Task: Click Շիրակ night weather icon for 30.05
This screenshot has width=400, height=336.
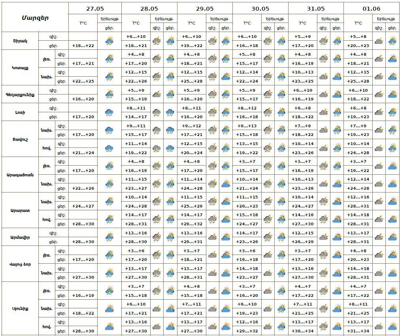Action: (268, 41)
